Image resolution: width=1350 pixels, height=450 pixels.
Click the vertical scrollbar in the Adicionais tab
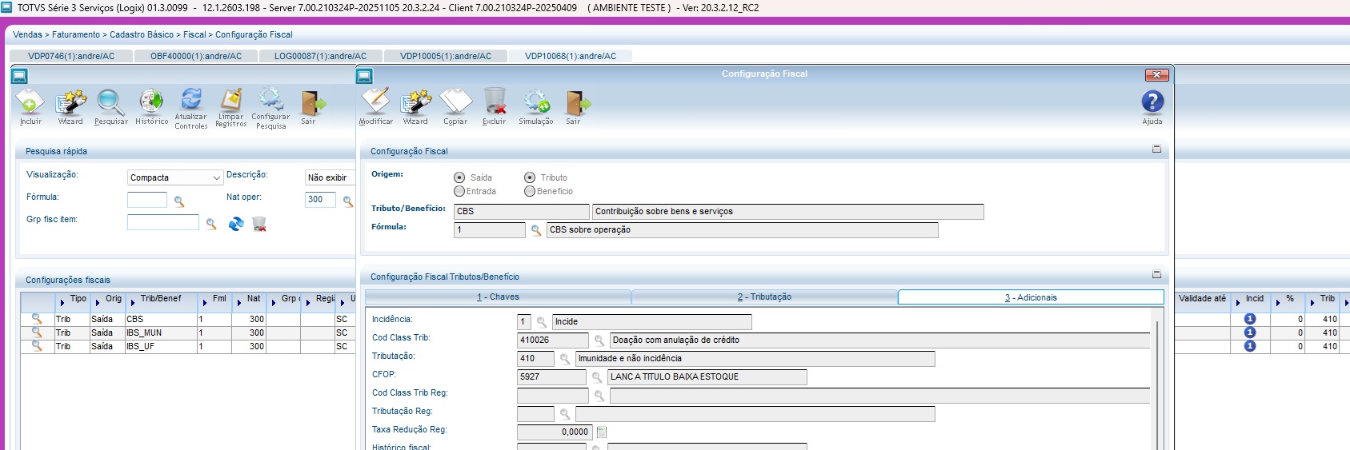click(x=1157, y=384)
